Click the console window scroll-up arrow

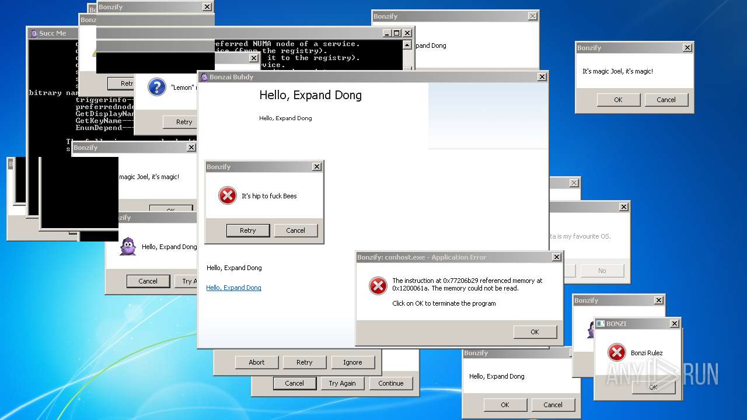(x=407, y=45)
